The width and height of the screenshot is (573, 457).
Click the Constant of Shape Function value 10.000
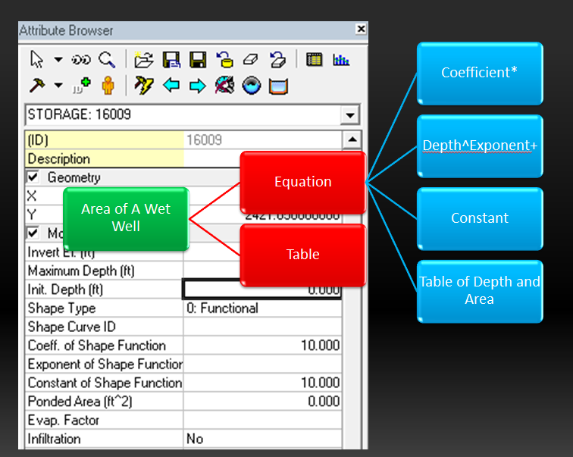pos(320,383)
